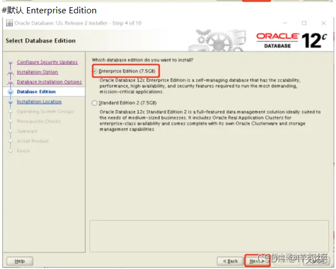
Task: Click the Oracle Database 12c logo
Action: (292, 41)
